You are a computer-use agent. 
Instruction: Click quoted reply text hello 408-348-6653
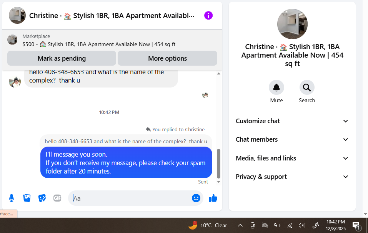(126, 141)
